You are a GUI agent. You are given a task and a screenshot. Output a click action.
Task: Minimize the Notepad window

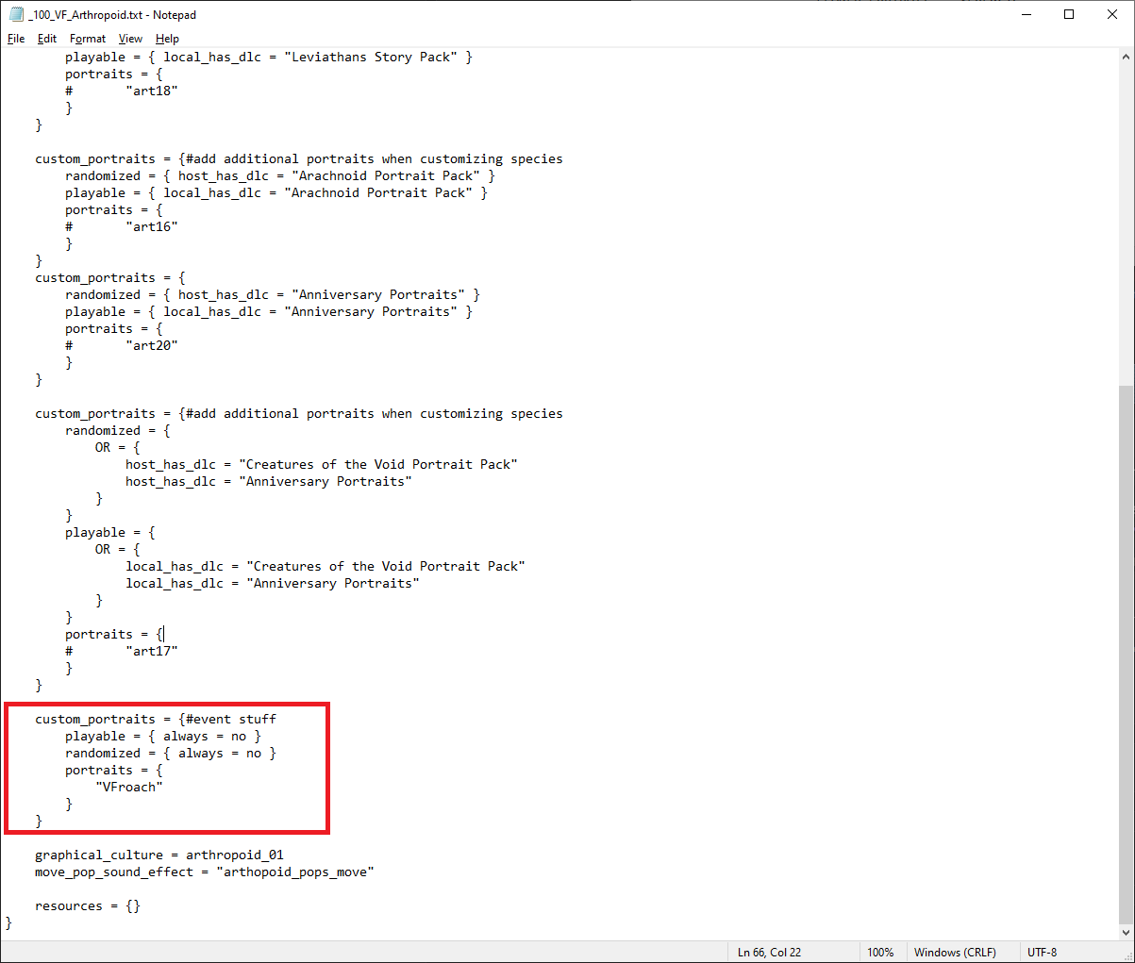tap(1026, 14)
